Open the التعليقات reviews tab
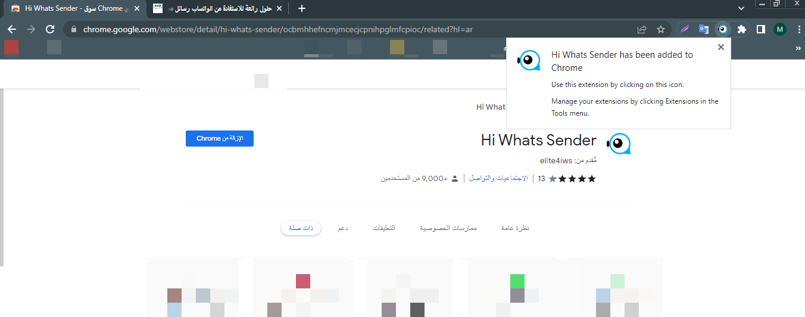 tap(384, 228)
